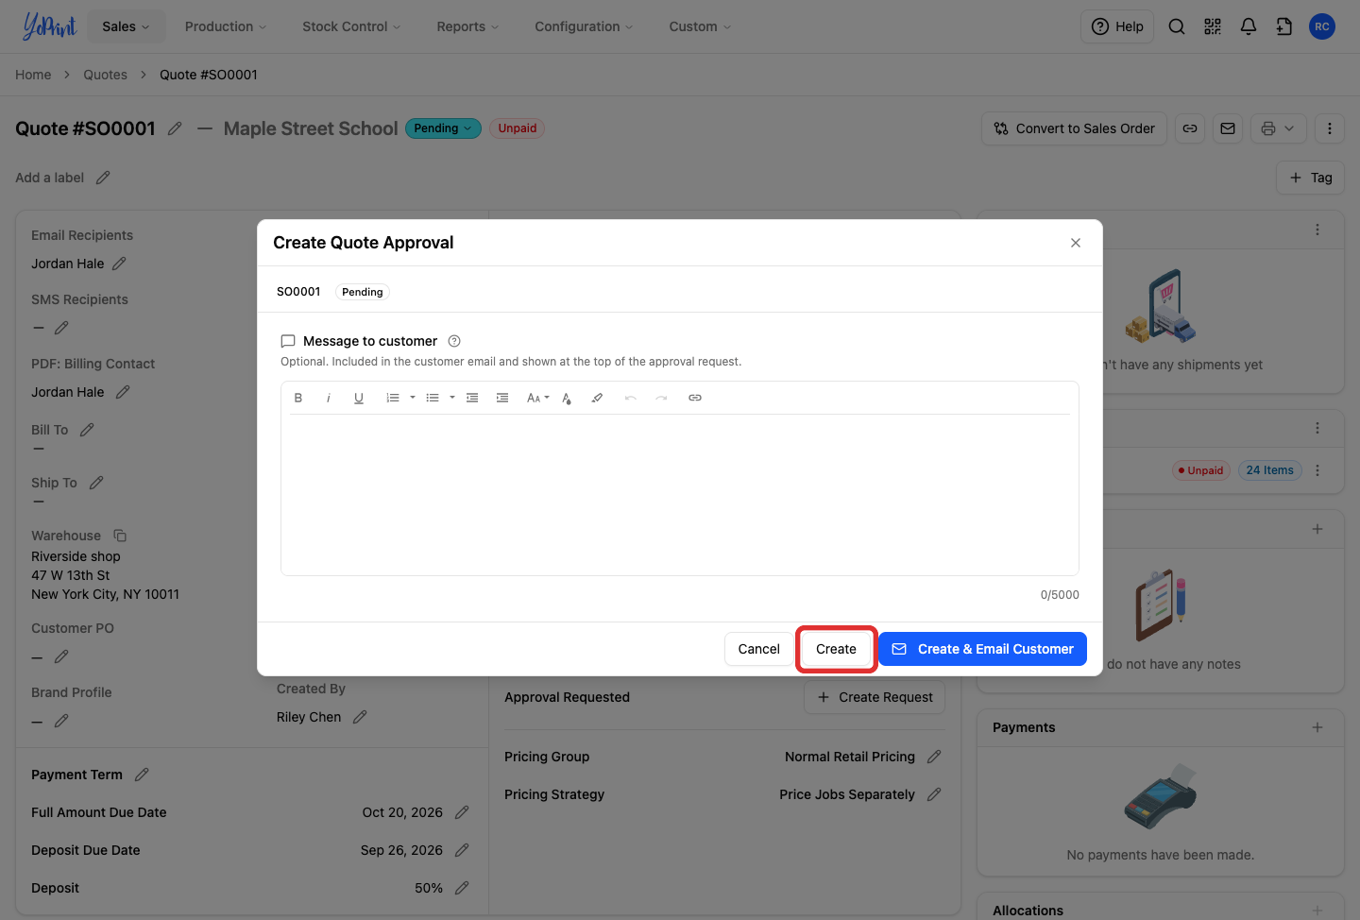Open the numbered list style dropdown arrow

click(413, 398)
